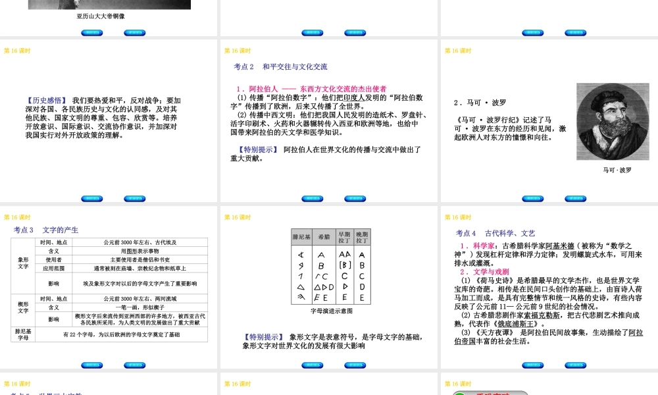Image resolution: width=658 pixels, height=395 pixels.
Task: Click 【特别提示】 on the 字母演进 slide
Action: (264, 336)
